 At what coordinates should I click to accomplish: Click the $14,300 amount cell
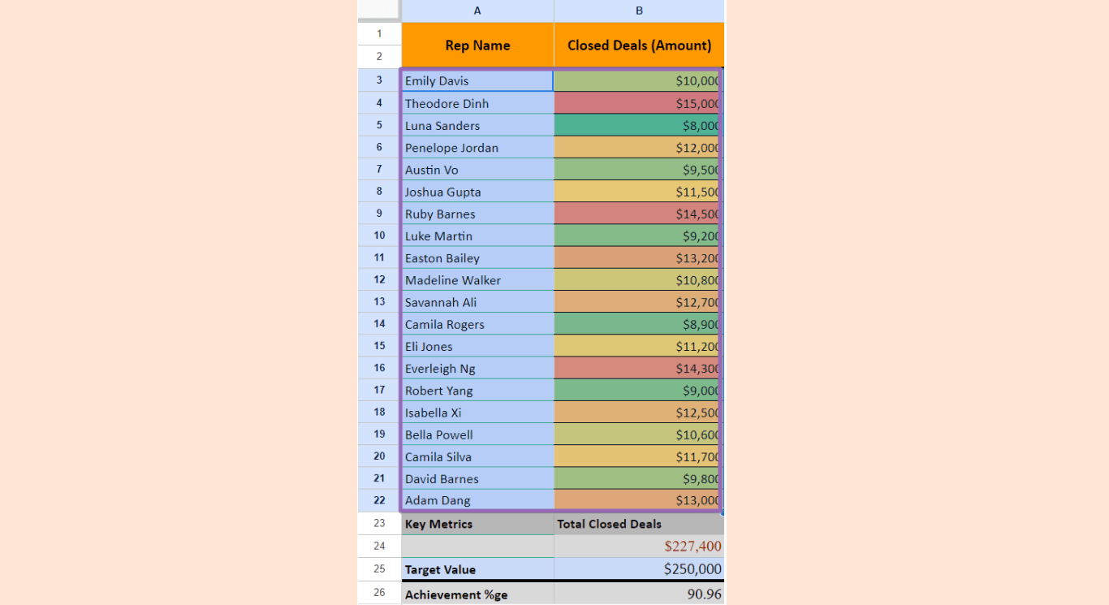(638, 368)
